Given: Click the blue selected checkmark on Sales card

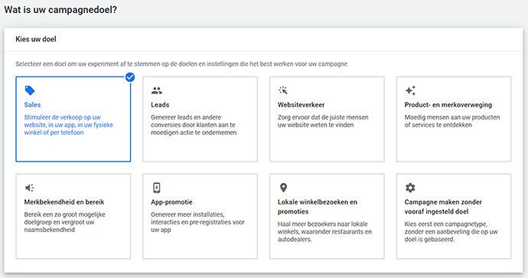Looking at the screenshot, I should pyautogui.click(x=130, y=77).
